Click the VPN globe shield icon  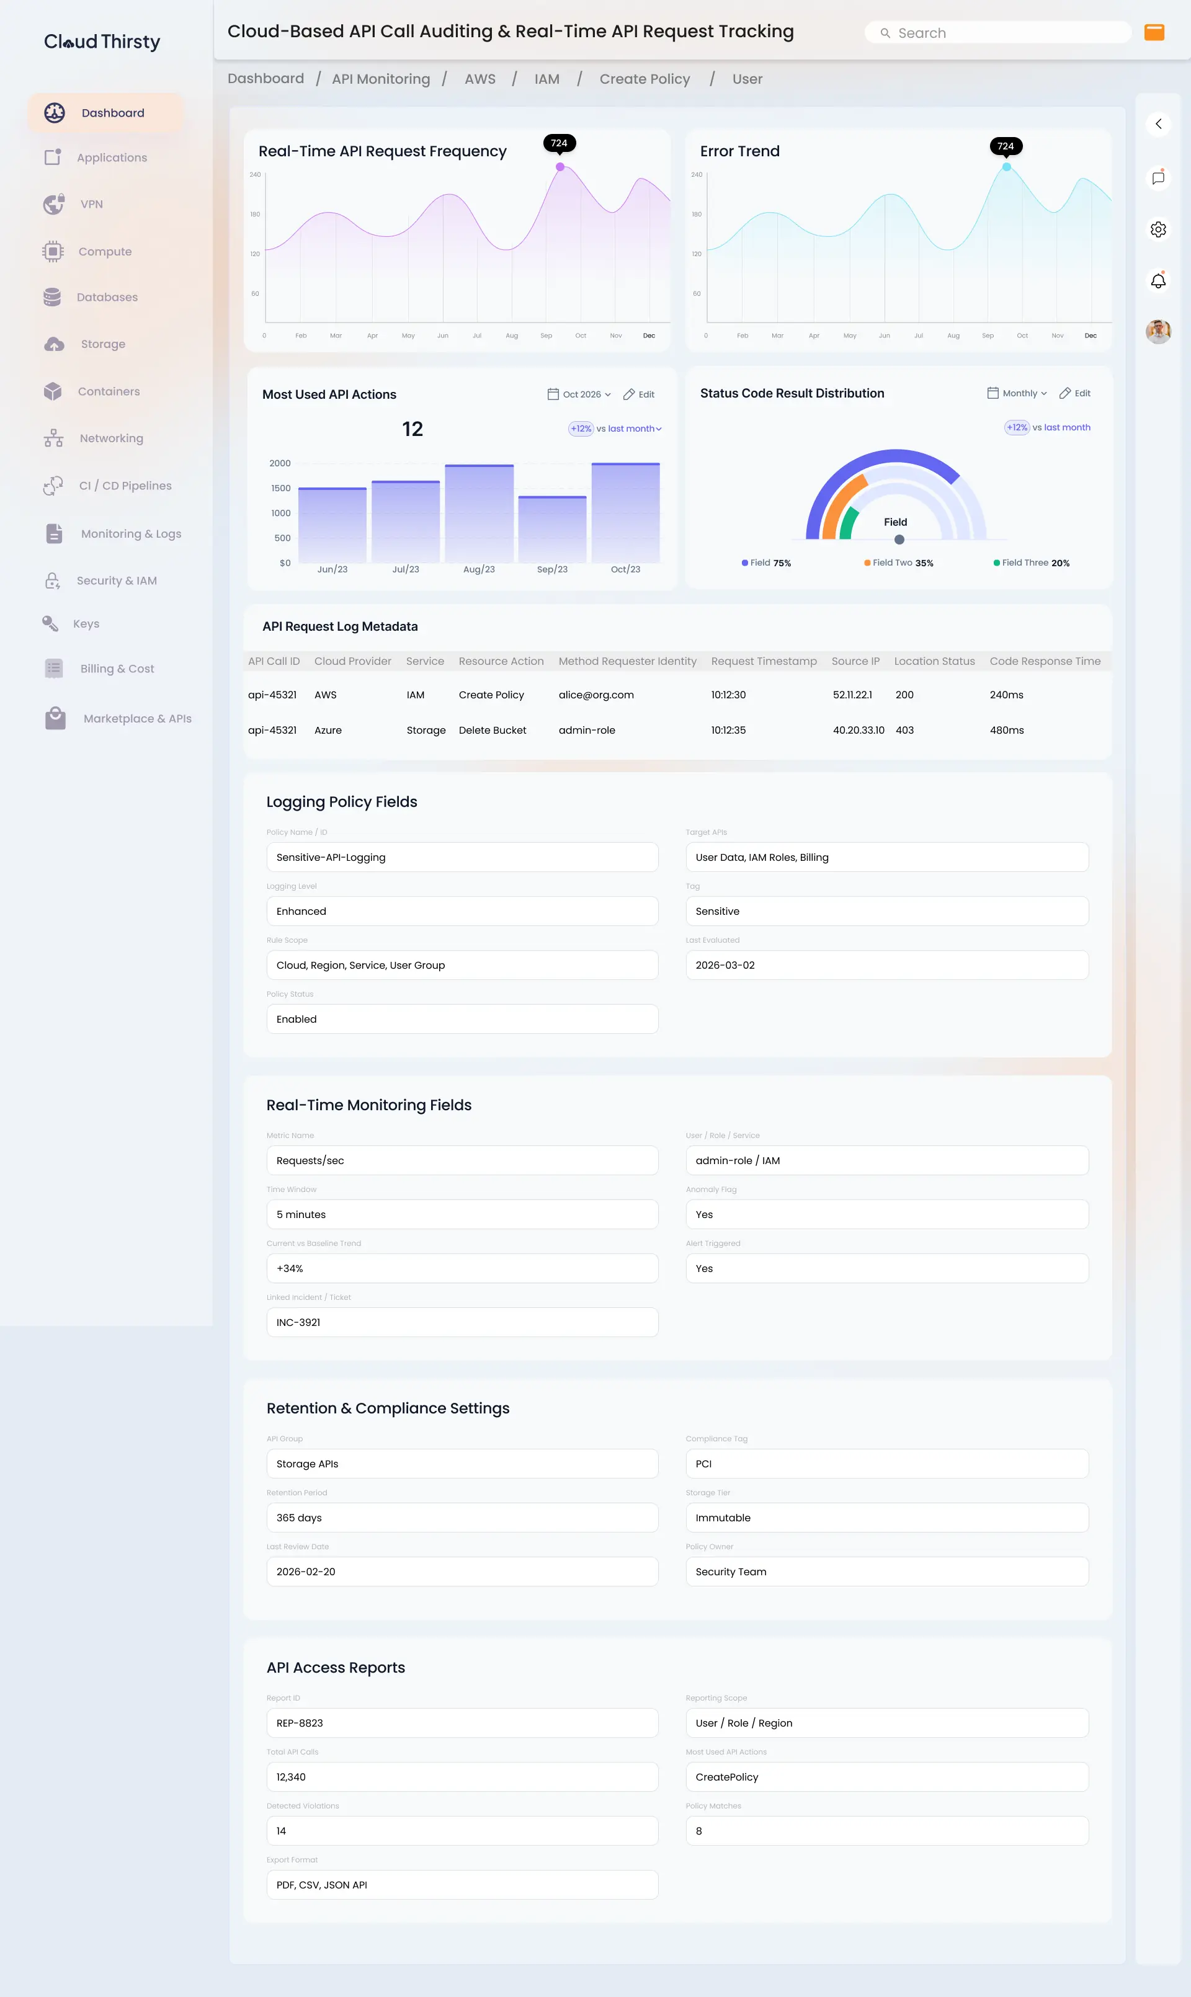(x=54, y=204)
